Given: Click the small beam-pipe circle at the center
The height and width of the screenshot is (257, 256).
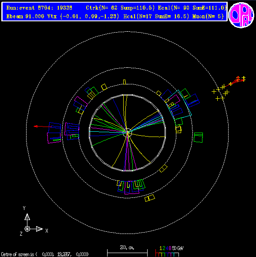Looking at the screenshot, I should [x=128, y=133].
